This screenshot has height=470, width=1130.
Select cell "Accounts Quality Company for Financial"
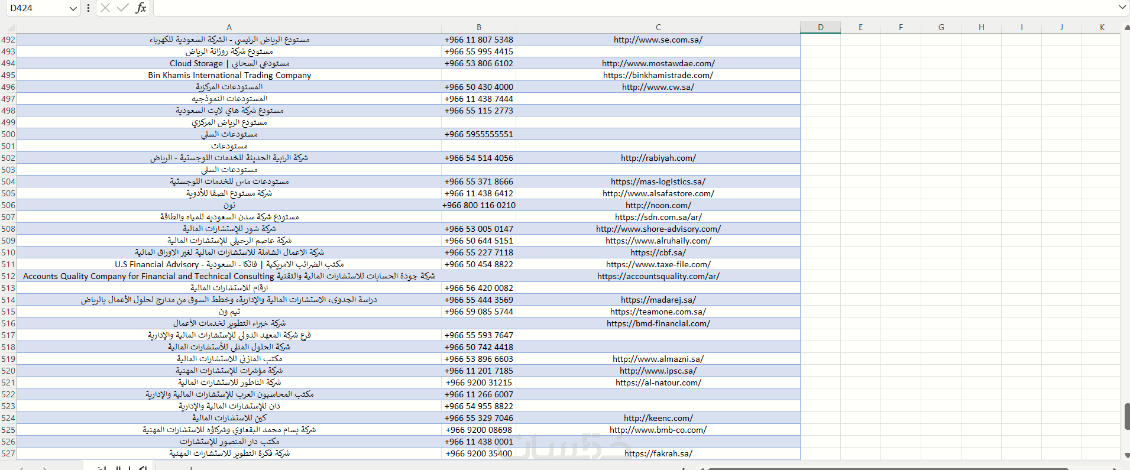pyautogui.click(x=229, y=276)
